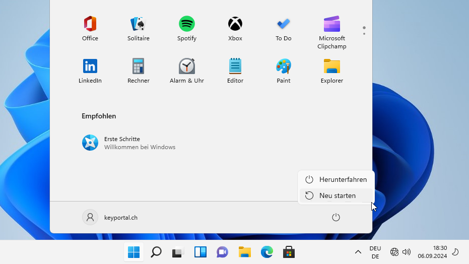This screenshot has width=469, height=264.
Task: Open the To Do app
Action: coord(283,29)
